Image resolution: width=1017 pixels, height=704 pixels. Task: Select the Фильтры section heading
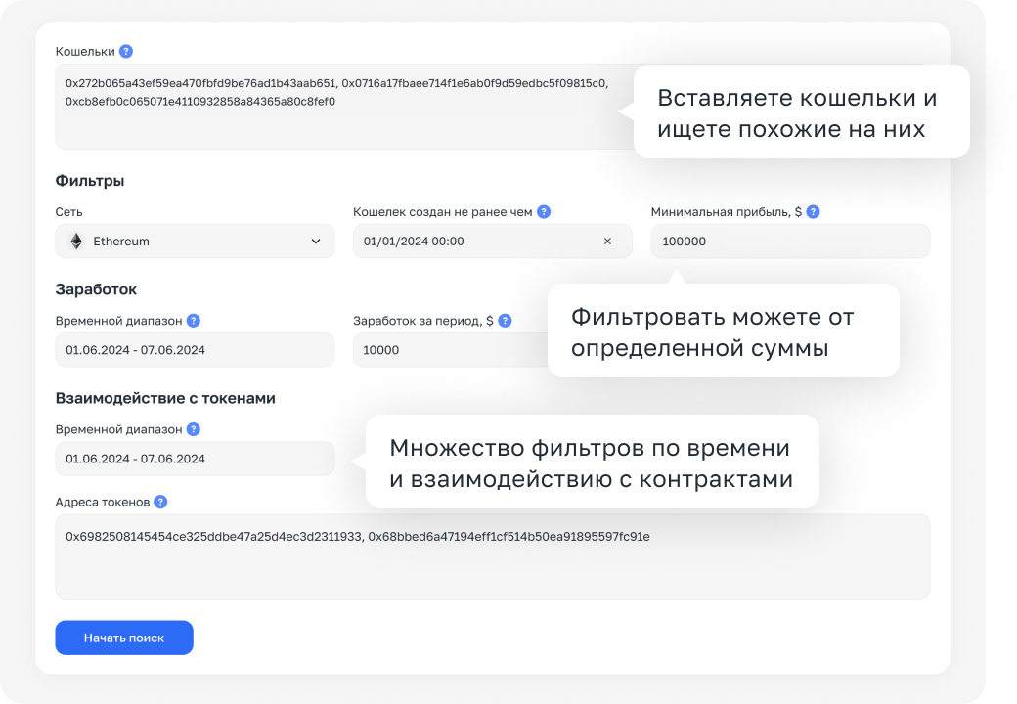pos(90,180)
